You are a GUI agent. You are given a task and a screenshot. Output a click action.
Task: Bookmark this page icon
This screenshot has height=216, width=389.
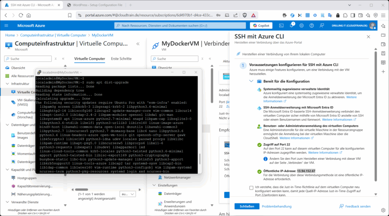(70, 15)
